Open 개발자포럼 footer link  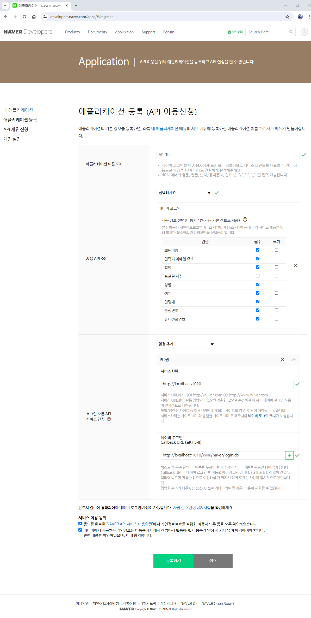click(x=148, y=603)
